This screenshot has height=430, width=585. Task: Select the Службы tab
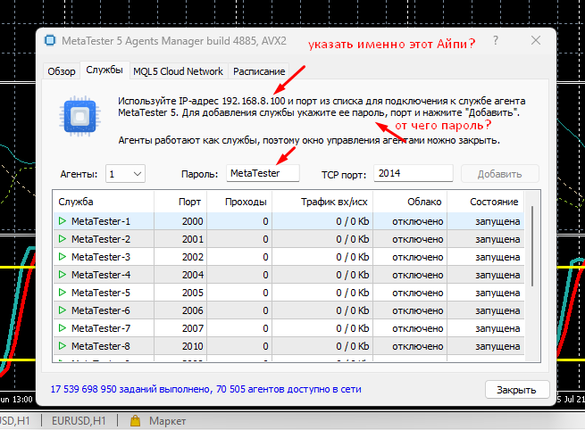(104, 70)
